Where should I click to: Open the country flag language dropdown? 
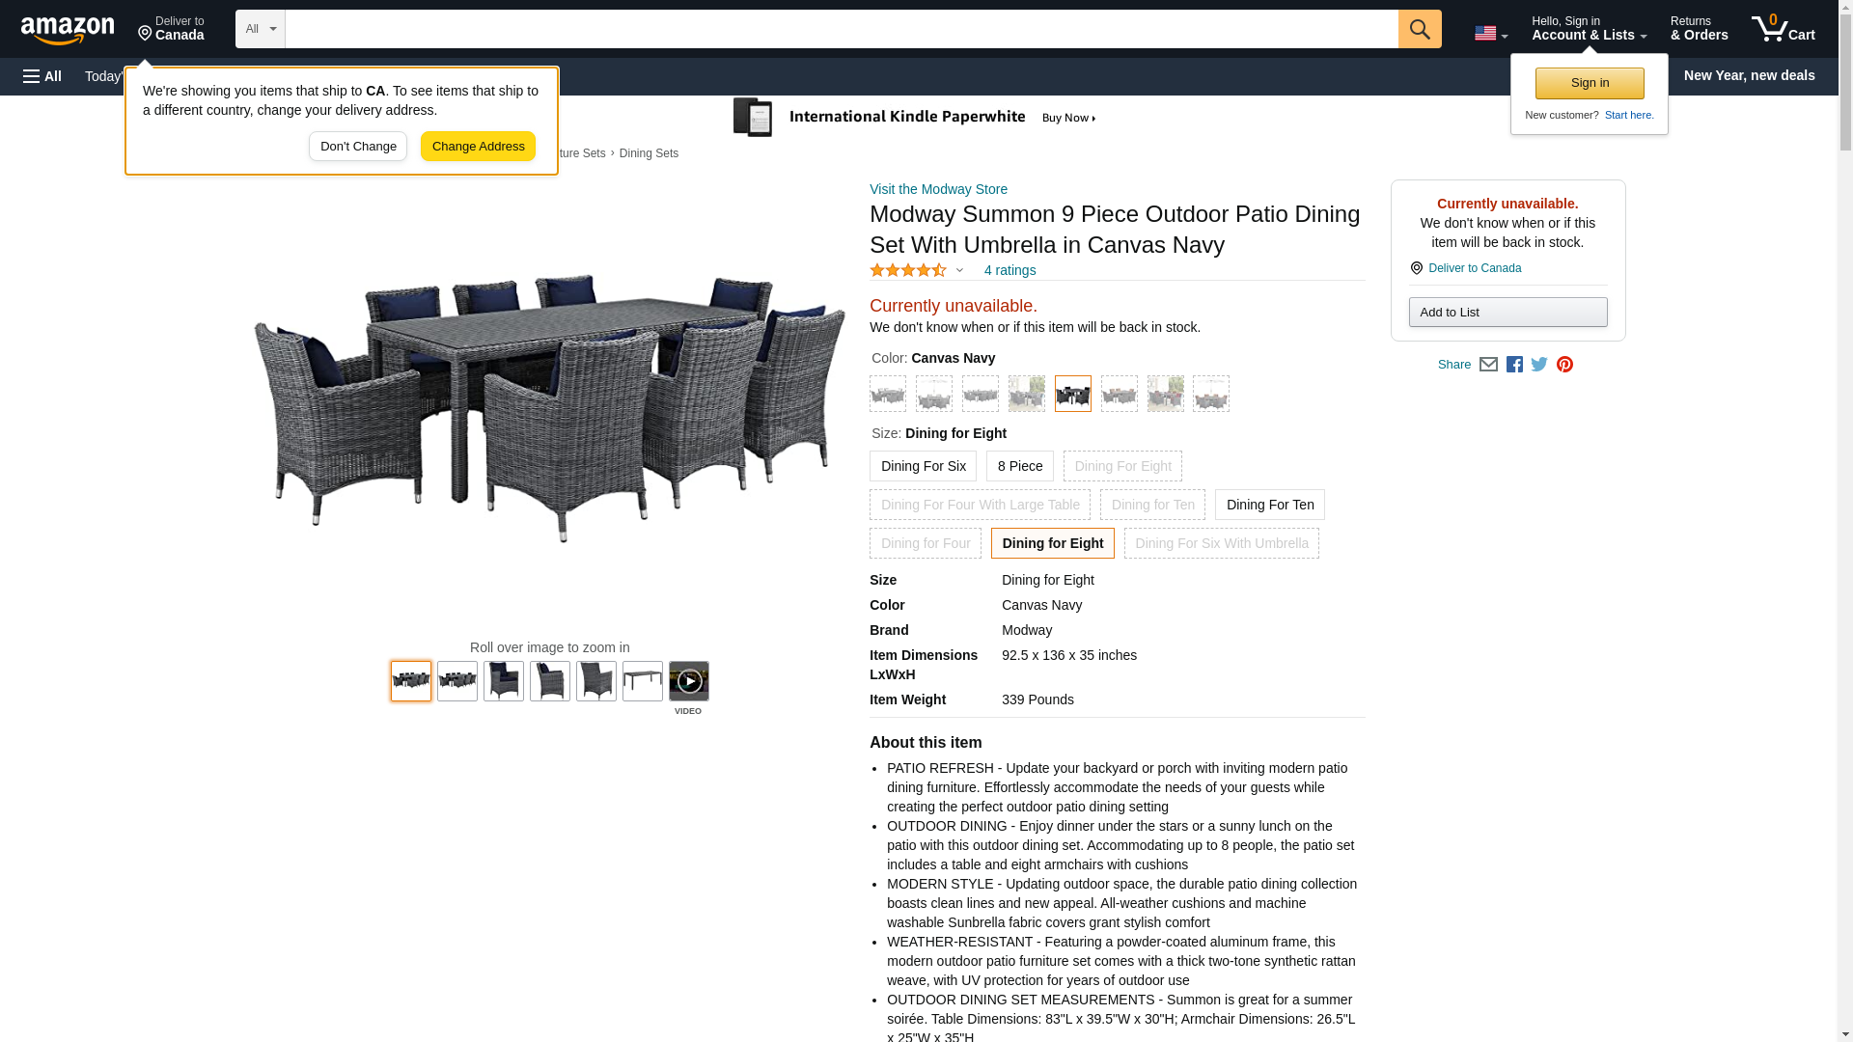pos(1490,34)
